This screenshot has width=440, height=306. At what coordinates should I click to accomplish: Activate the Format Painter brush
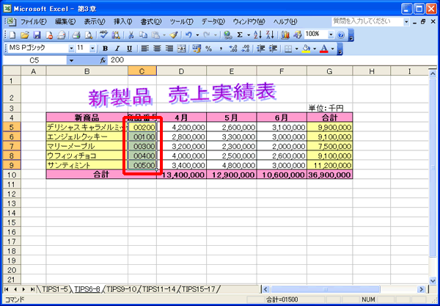coord(174,34)
